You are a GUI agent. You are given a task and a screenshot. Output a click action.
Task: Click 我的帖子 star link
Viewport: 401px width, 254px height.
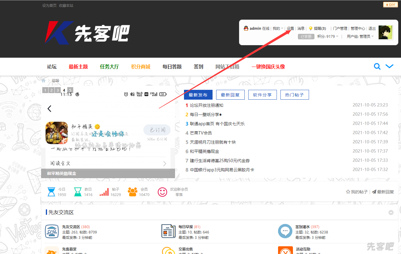coord(357,192)
